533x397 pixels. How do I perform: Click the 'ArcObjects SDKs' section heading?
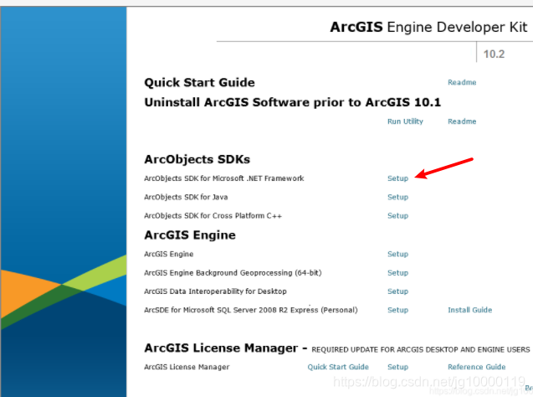(197, 159)
